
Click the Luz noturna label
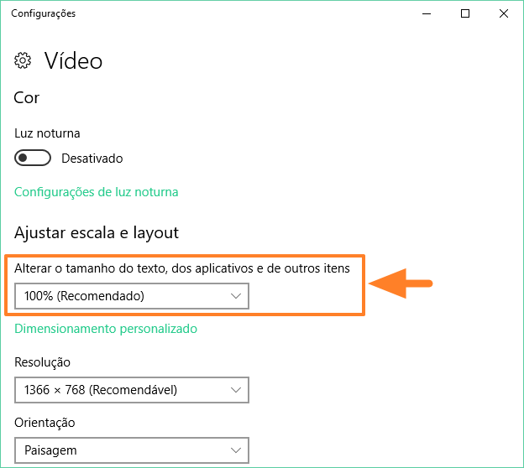click(x=48, y=133)
